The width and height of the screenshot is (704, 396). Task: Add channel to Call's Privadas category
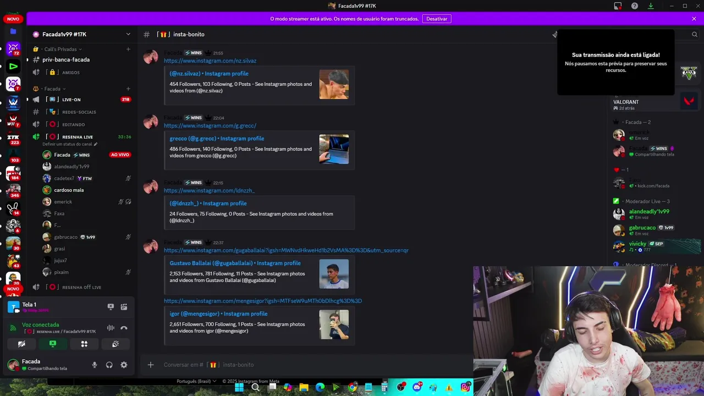128,49
